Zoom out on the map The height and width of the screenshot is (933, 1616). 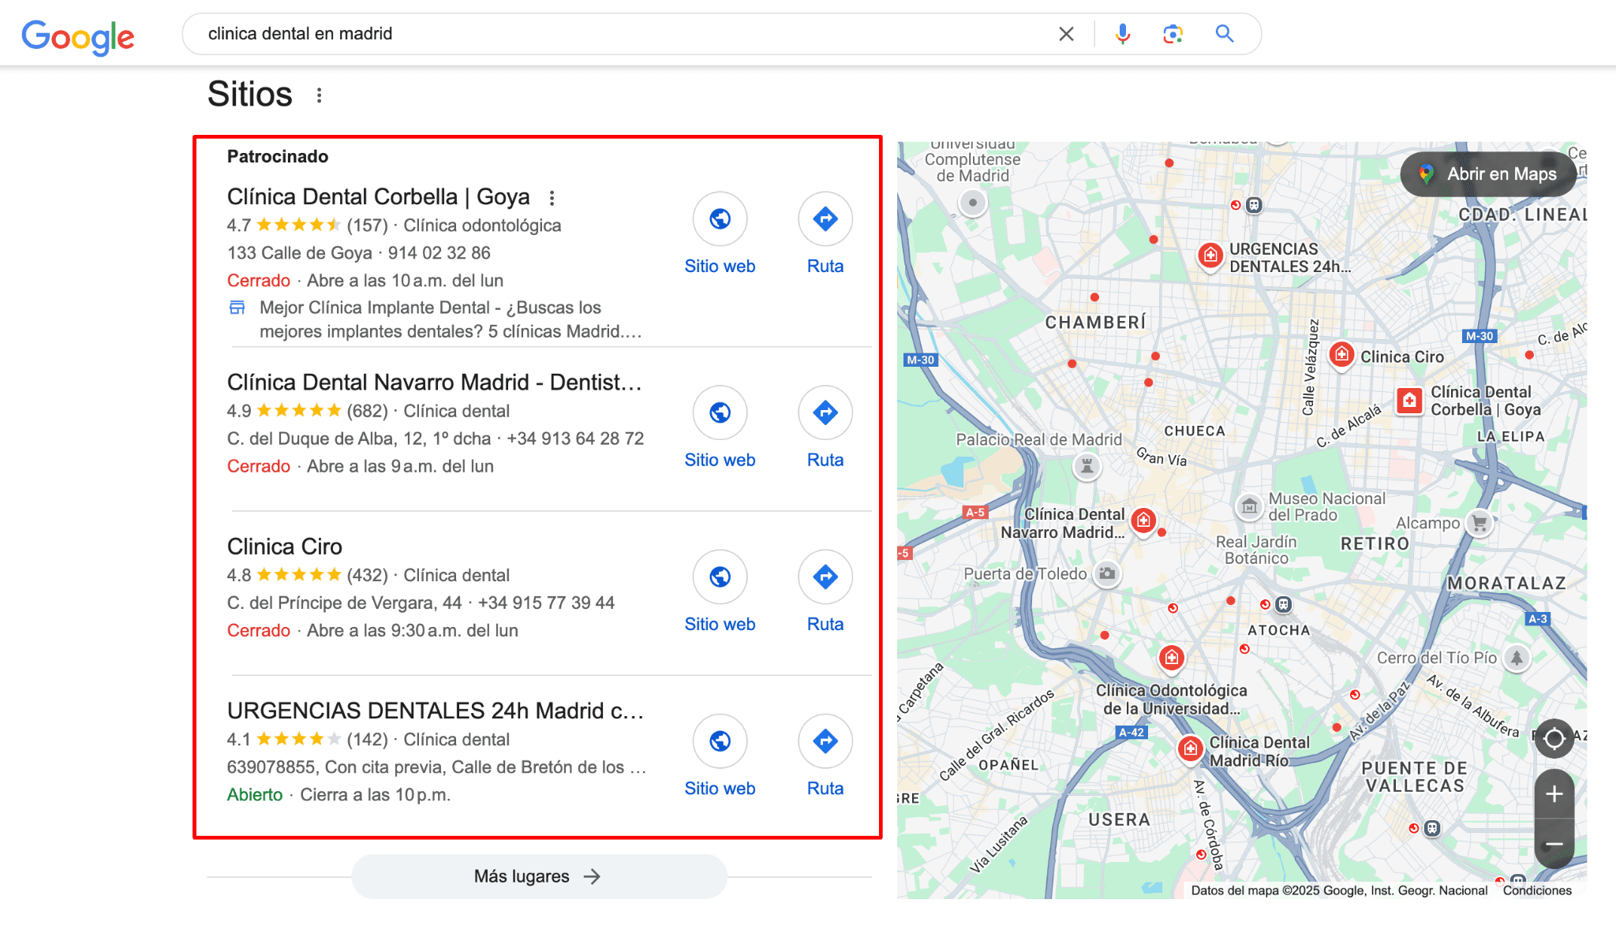pos(1554,844)
